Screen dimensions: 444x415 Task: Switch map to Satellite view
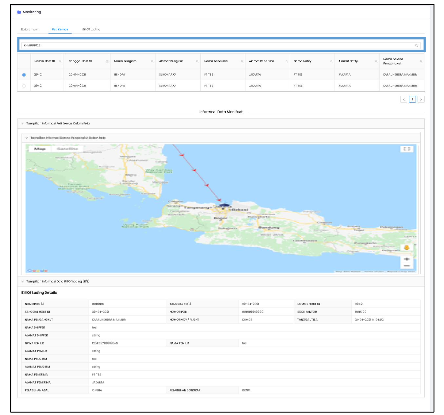[x=67, y=149]
